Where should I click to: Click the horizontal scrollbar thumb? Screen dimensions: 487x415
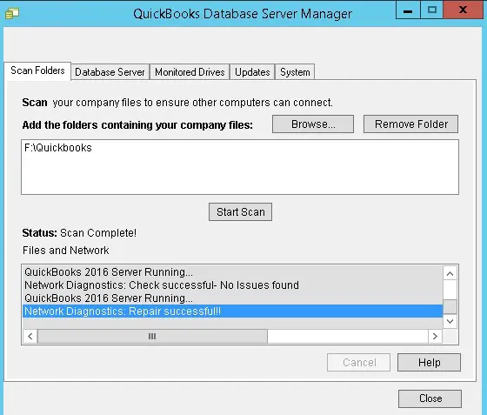click(152, 336)
